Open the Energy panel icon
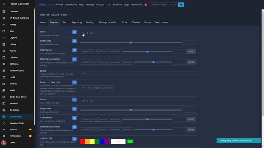 [x=4, y=25]
